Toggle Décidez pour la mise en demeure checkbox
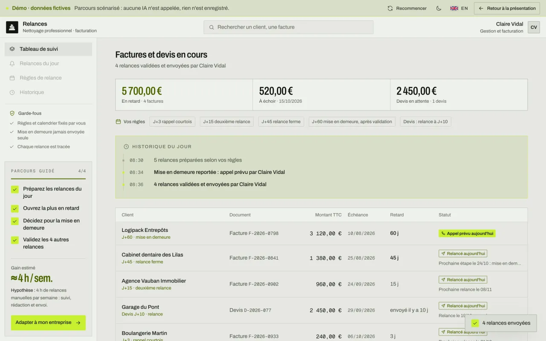Viewport: 546px width, 341px height. pyautogui.click(x=15, y=221)
